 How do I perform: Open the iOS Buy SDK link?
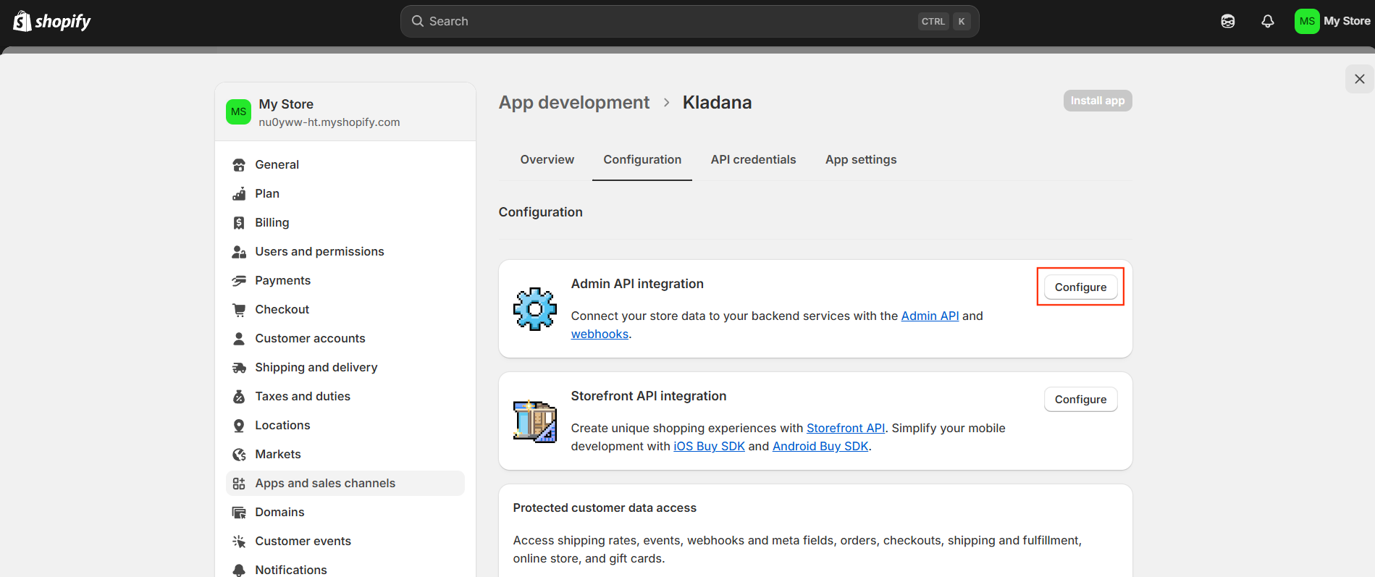pyautogui.click(x=709, y=447)
